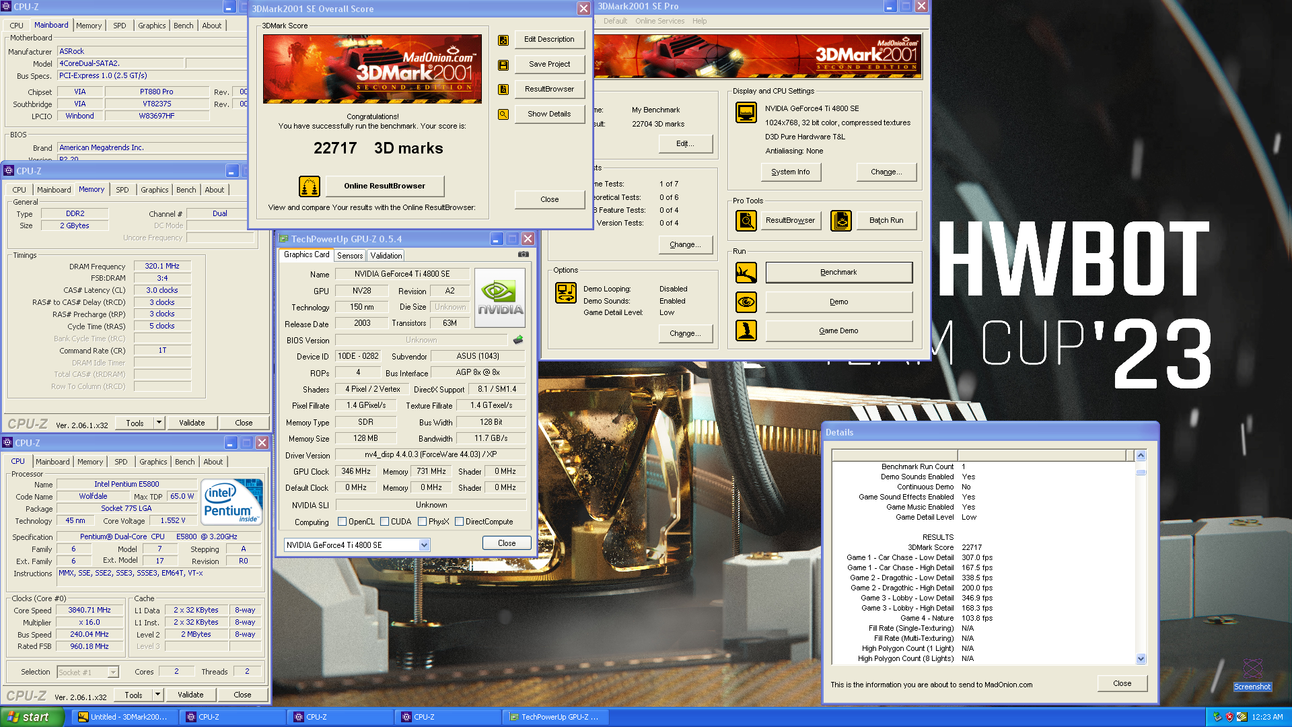The height and width of the screenshot is (727, 1292).
Task: Click the Batch Run button
Action: coord(886,221)
